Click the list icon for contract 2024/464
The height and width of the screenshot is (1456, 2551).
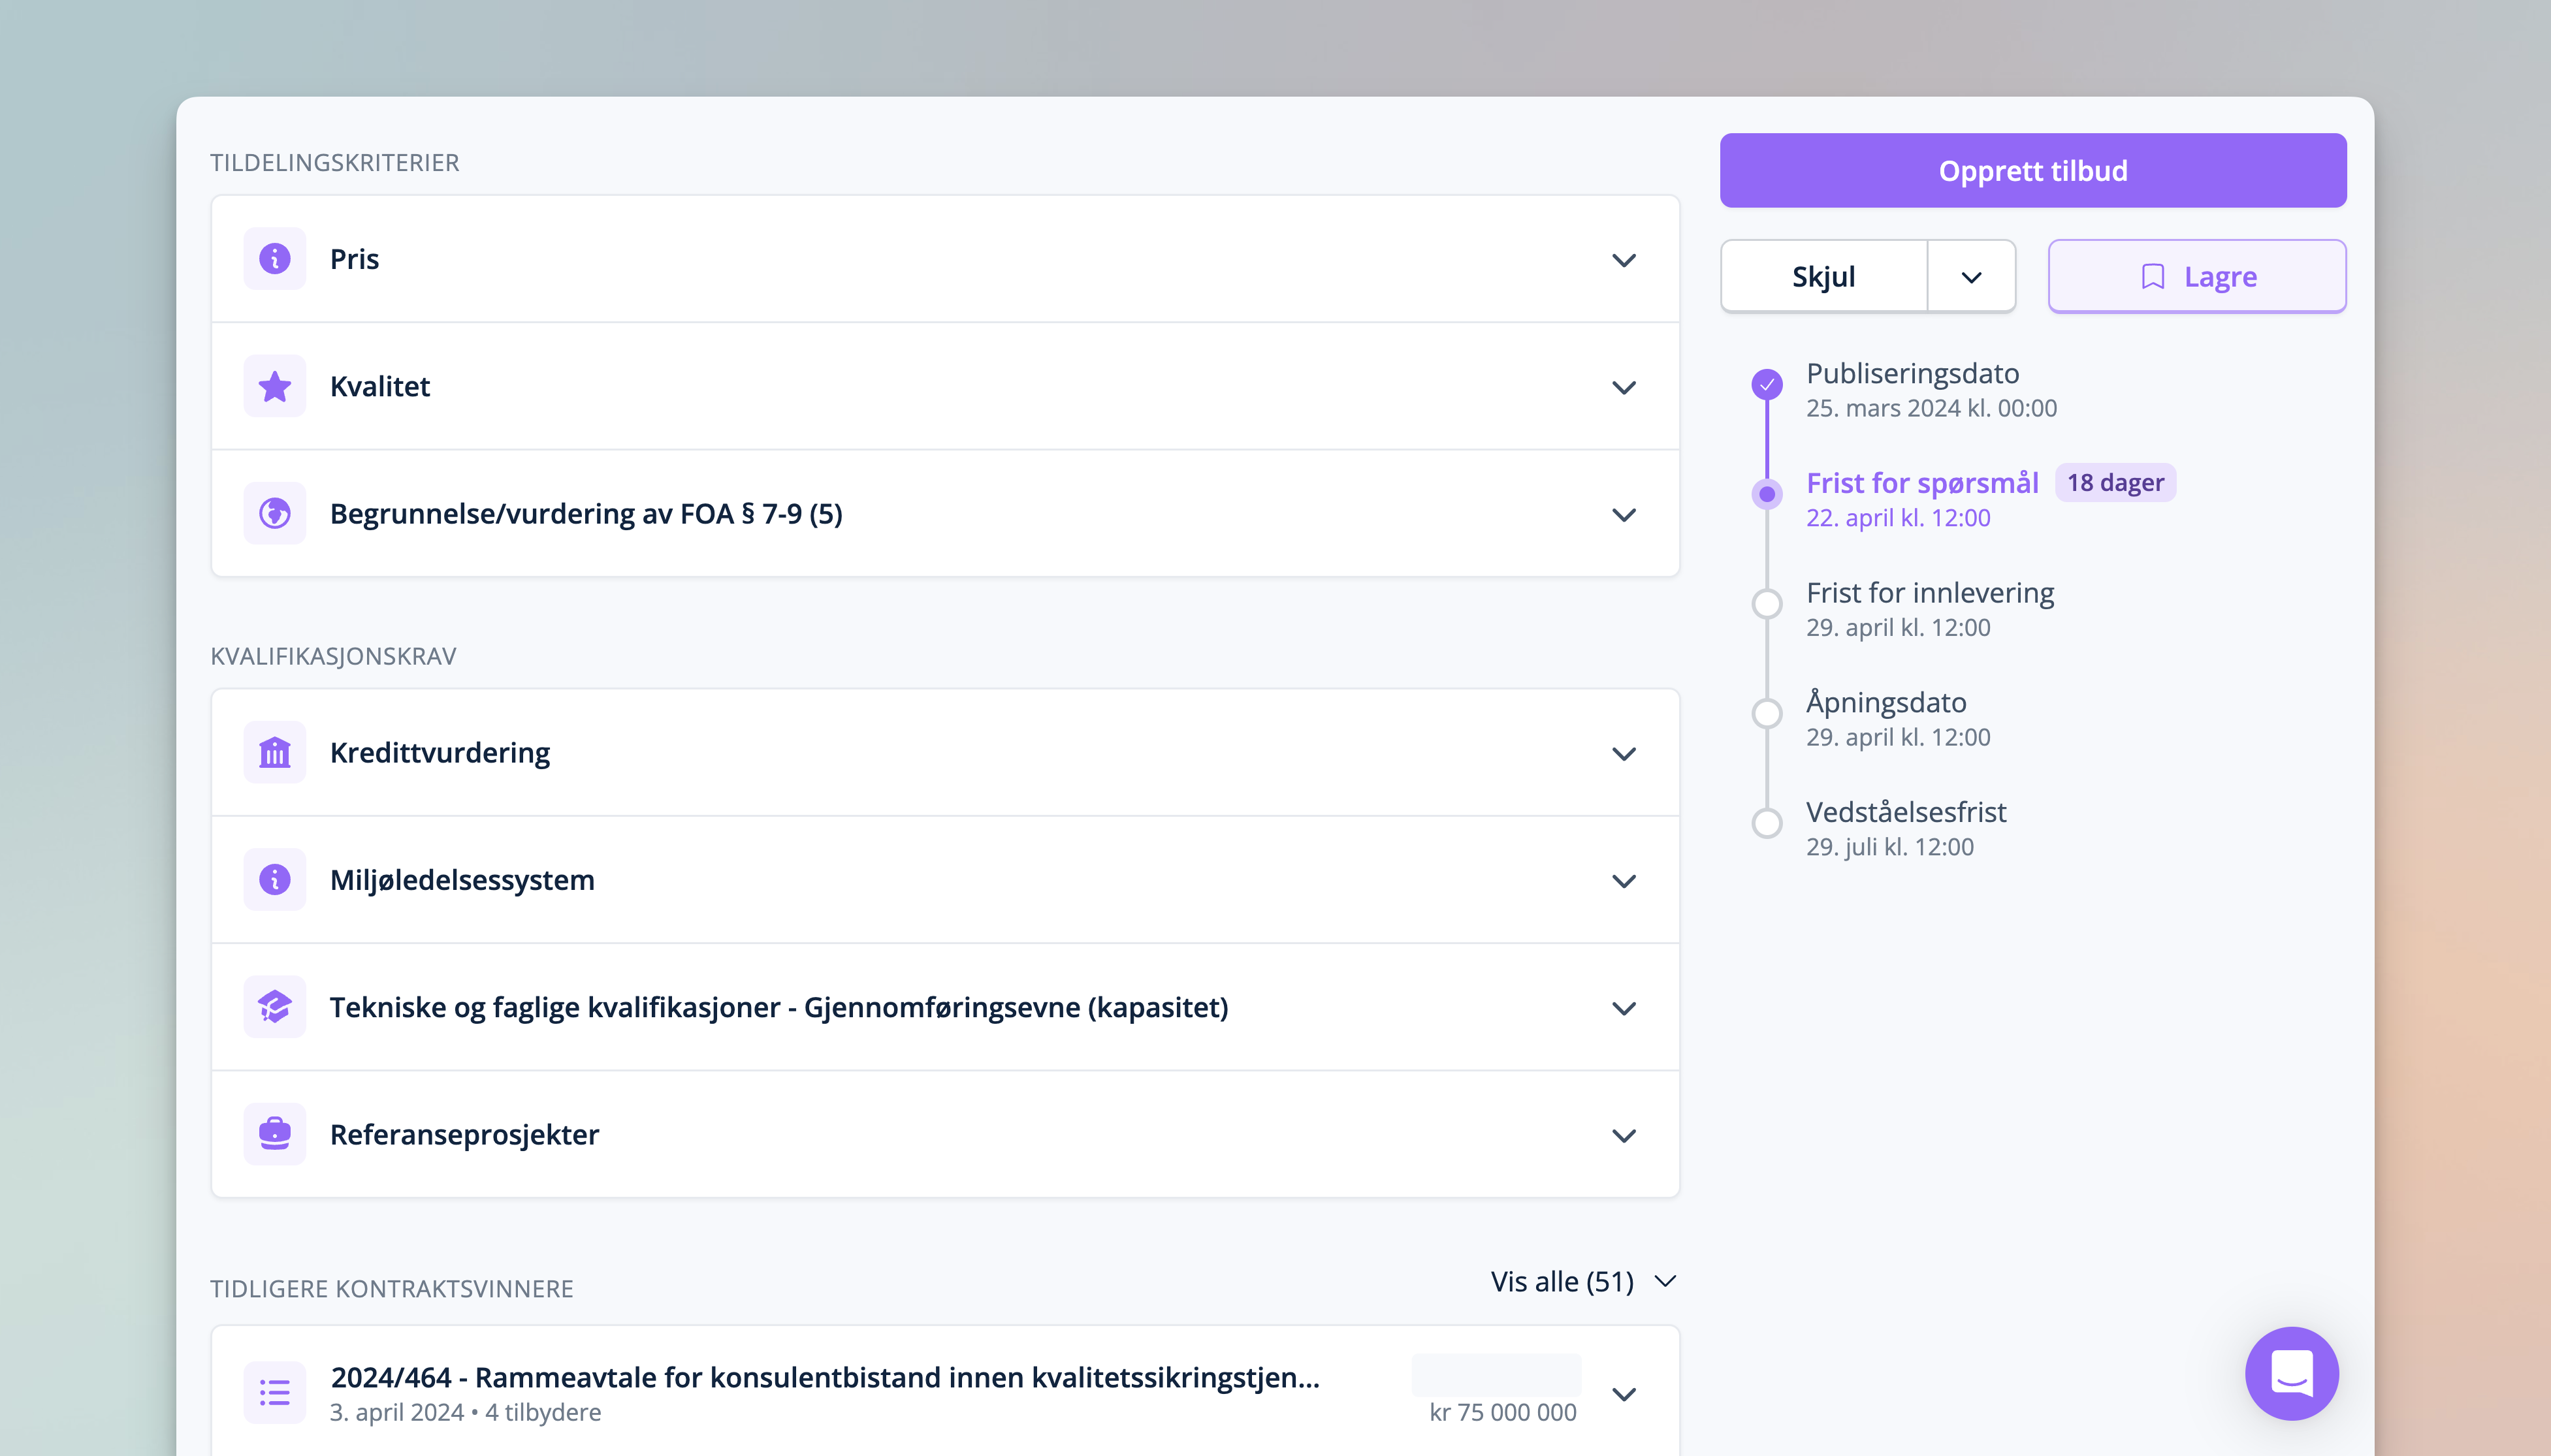click(274, 1392)
